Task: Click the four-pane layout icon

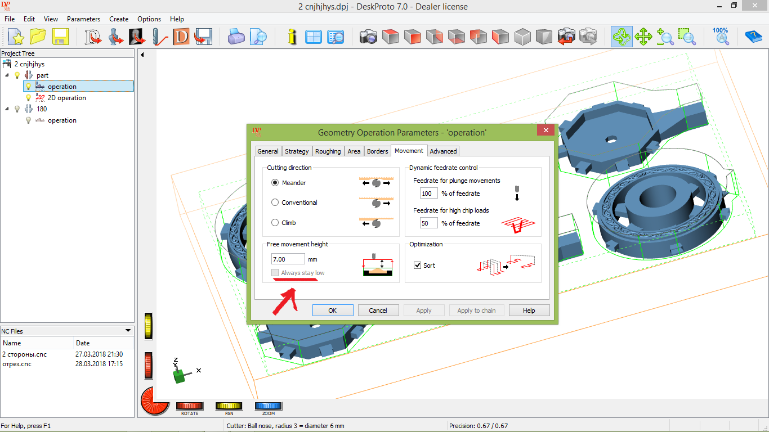Action: (314, 37)
